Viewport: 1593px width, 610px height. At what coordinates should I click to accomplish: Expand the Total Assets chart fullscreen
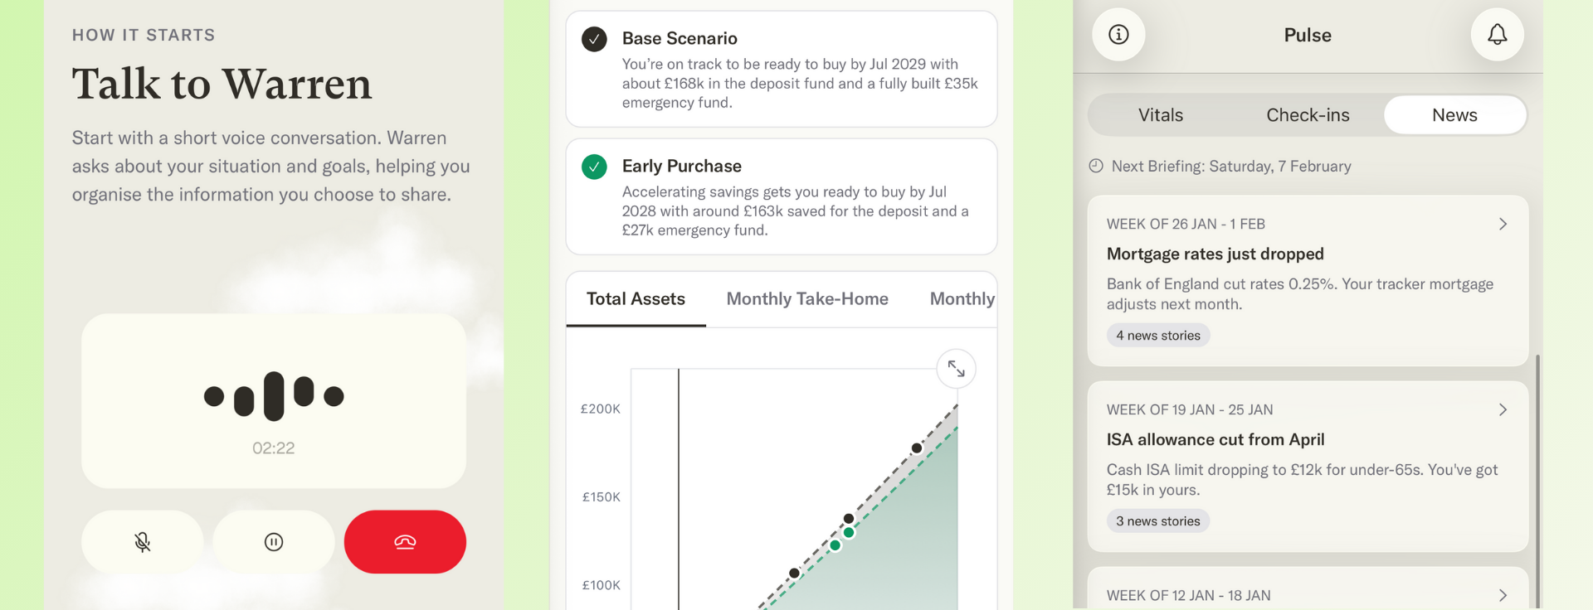(956, 369)
